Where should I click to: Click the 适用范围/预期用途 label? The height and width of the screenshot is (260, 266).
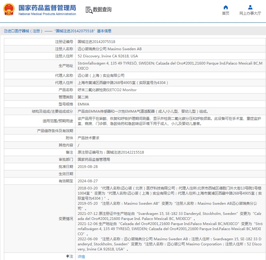(x=58, y=121)
